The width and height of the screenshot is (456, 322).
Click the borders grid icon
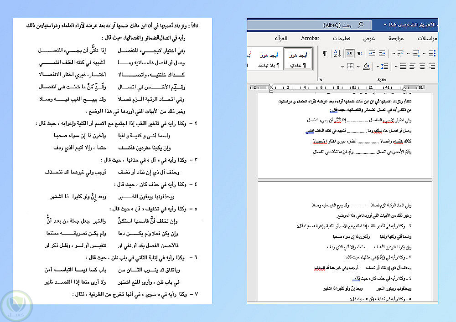350,67
